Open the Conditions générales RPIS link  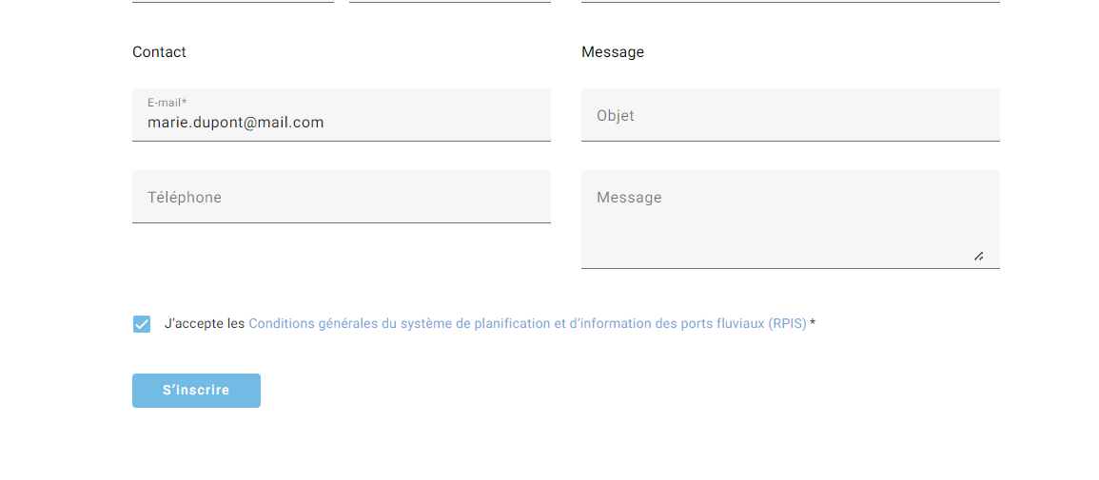527,324
